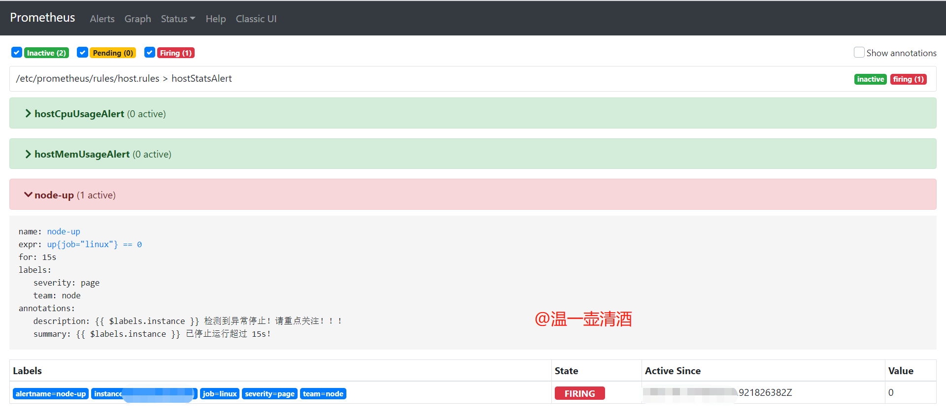The image size is (946, 418).
Task: Click the hostMemUsageAlert title text
Action: pyautogui.click(x=82, y=154)
